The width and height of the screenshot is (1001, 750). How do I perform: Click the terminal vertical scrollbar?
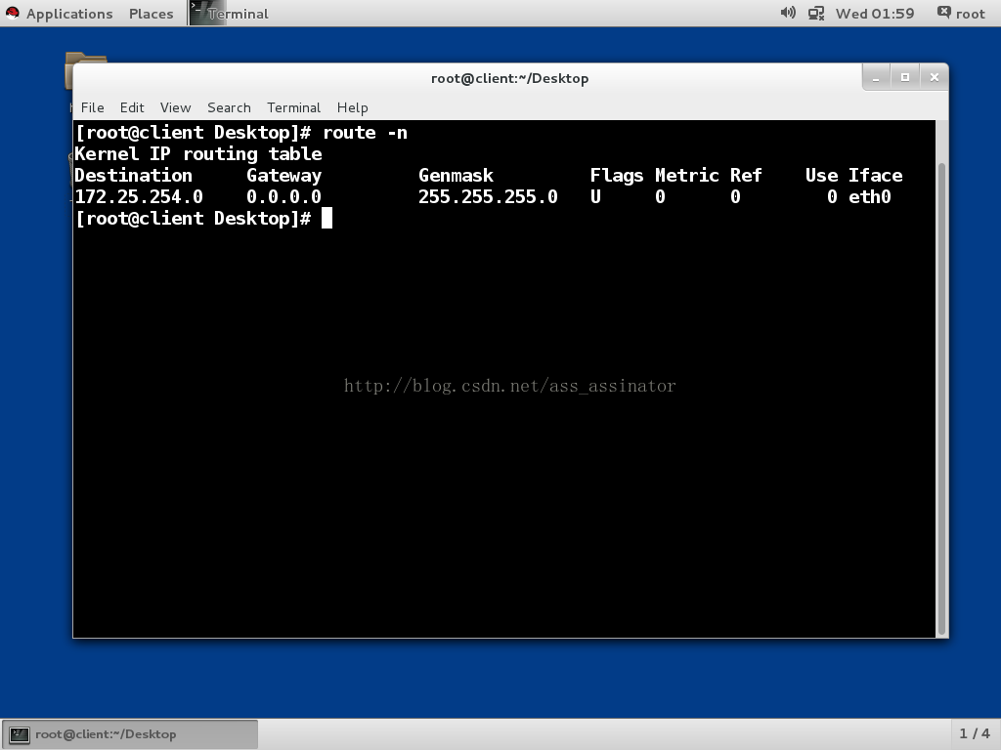[x=941, y=398]
